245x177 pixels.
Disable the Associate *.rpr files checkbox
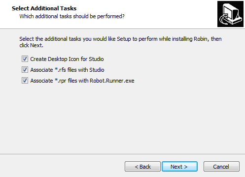[25, 81]
